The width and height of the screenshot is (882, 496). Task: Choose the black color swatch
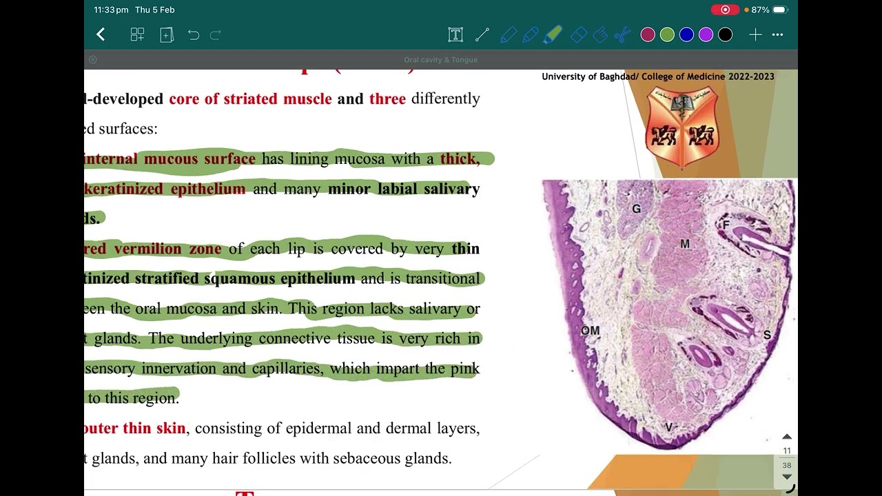[725, 34]
